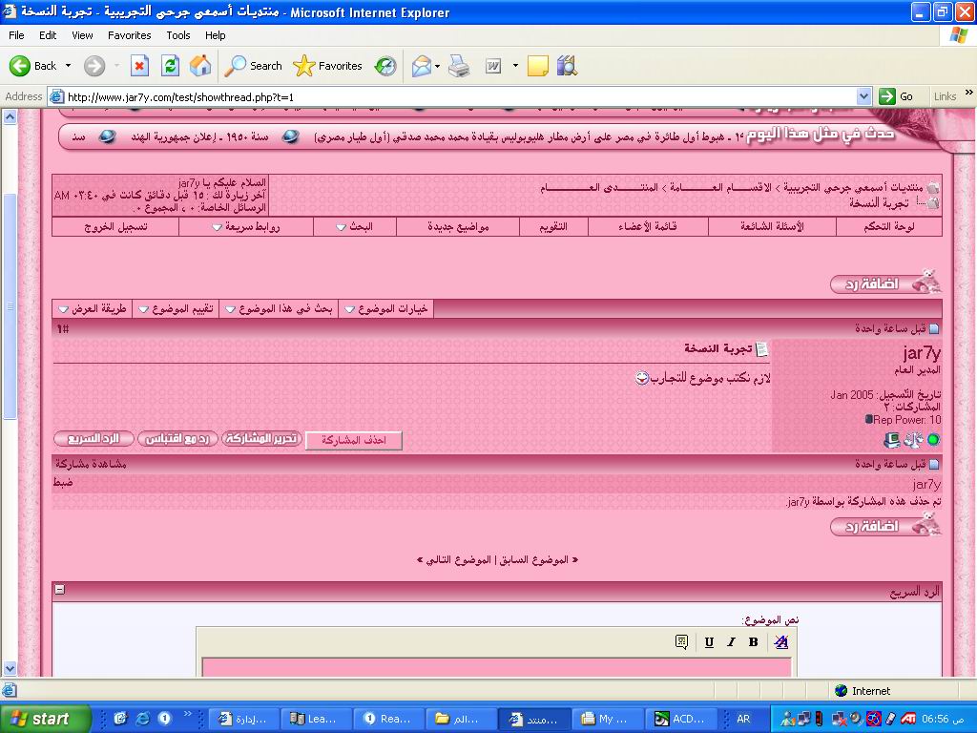Click the مشاهدة مشاركة view post link
This screenshot has height=733, width=977.
[x=91, y=464]
